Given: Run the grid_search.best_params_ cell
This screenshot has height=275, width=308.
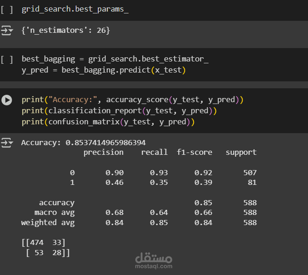Looking at the screenshot, I should tap(7, 9).
